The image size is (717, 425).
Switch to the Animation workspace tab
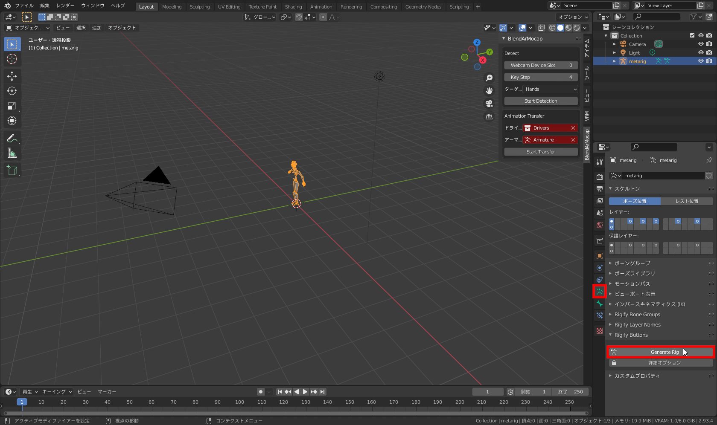(x=321, y=6)
